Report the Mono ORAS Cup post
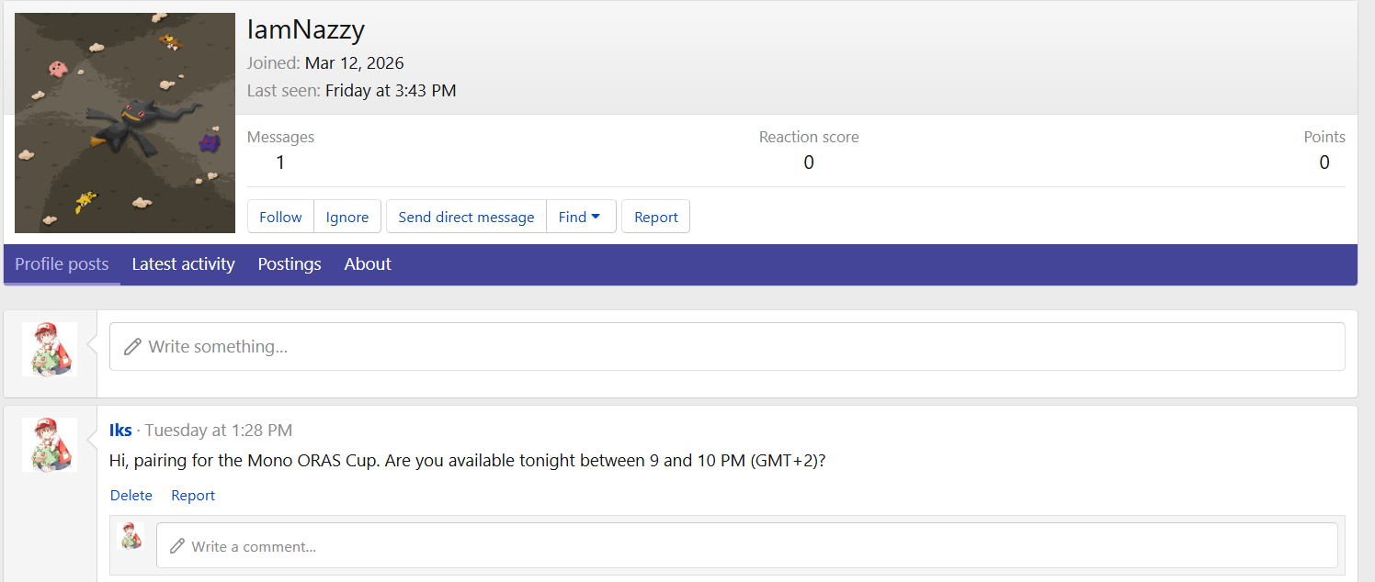Screen dimensions: 1375x582 (193, 496)
